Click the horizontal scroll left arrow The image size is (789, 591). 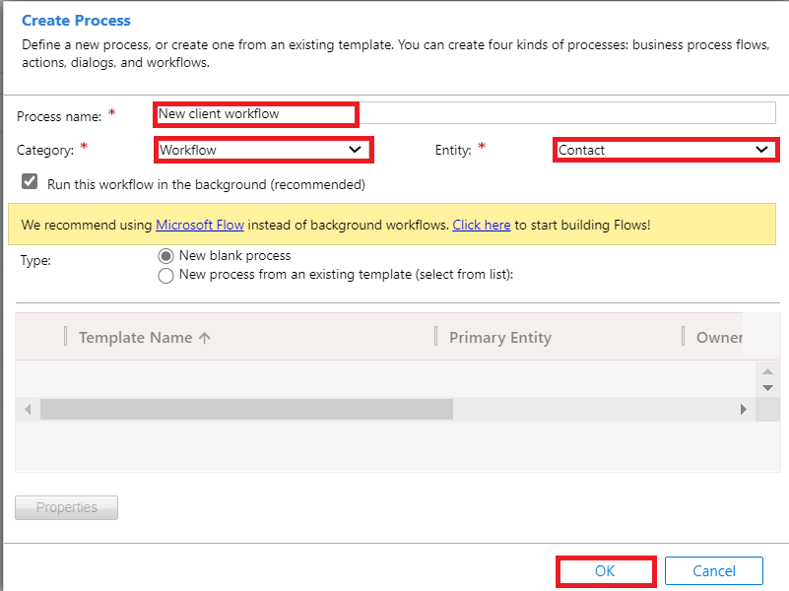[x=27, y=409]
